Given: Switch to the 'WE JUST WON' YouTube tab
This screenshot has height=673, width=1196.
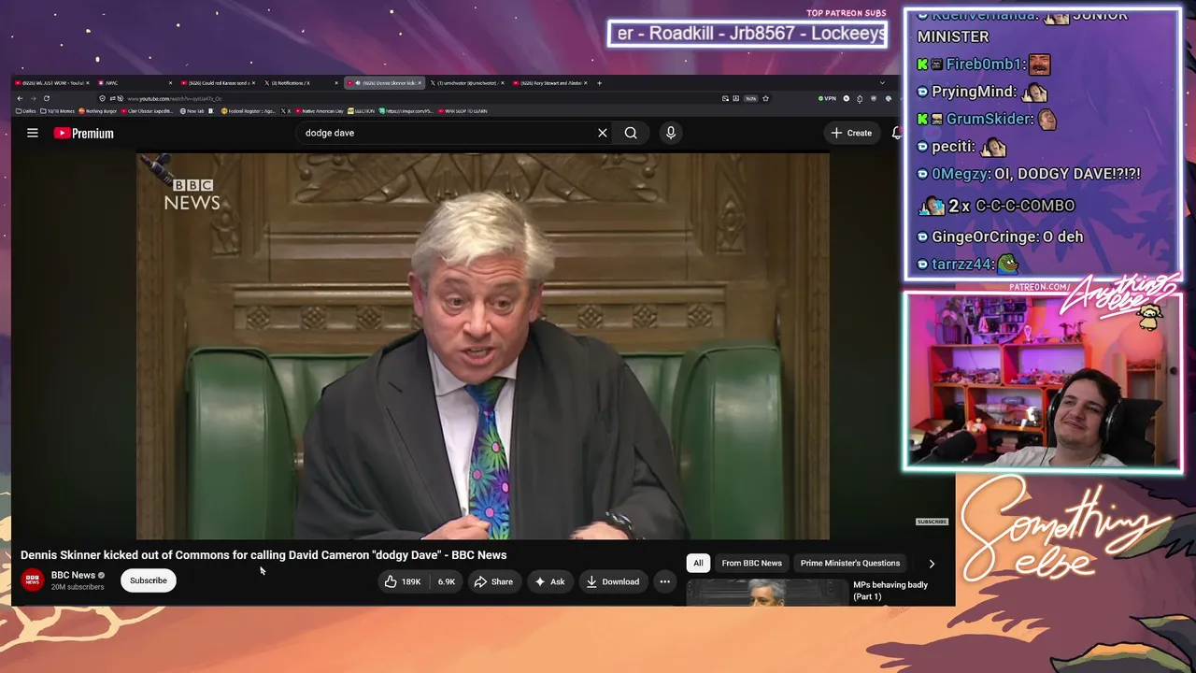Looking at the screenshot, I should coord(51,83).
